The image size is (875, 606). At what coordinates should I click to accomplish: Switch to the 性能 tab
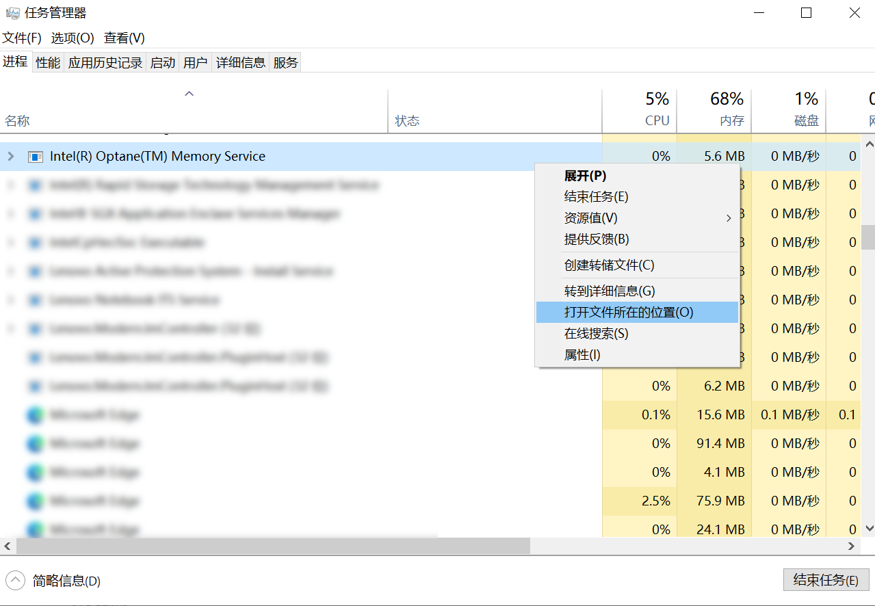point(48,62)
